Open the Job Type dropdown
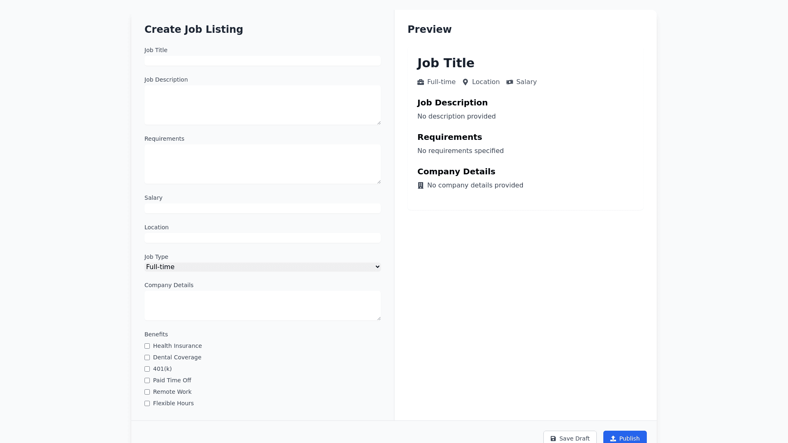 (263, 267)
